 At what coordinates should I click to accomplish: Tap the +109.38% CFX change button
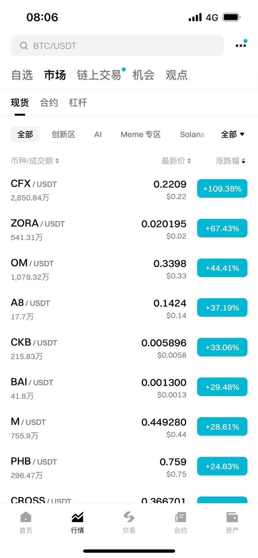(222, 188)
